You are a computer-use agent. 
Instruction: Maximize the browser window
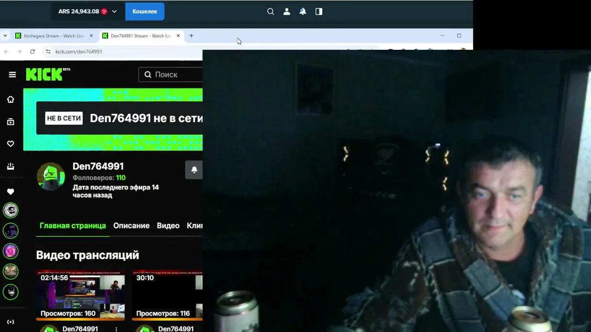(459, 36)
